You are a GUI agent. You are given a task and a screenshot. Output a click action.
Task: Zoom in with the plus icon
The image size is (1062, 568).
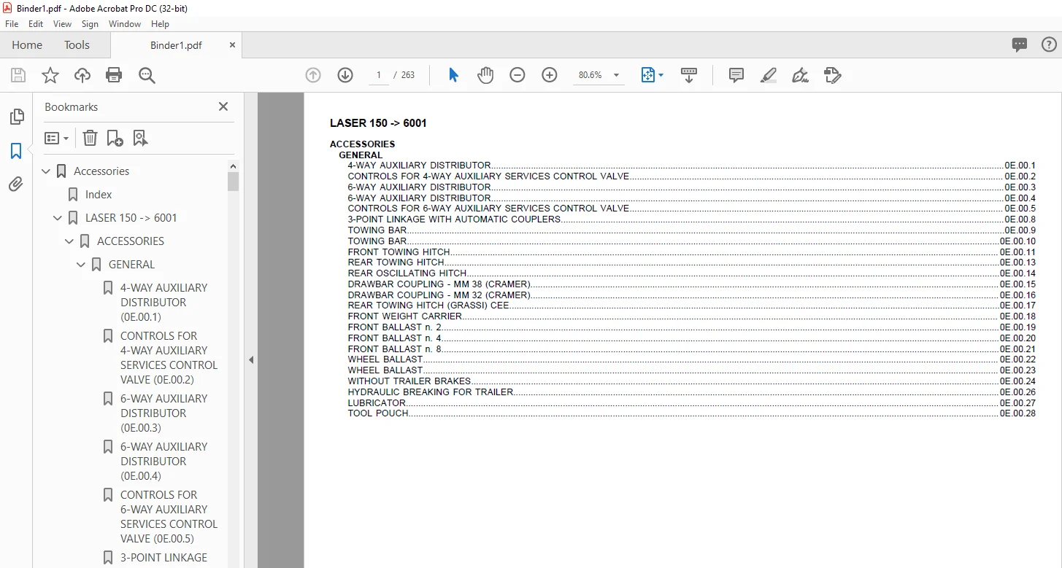pyautogui.click(x=550, y=75)
